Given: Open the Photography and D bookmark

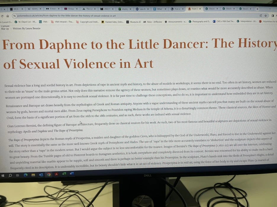Looking at the screenshot, I should pyautogui.click(x=199, y=22).
